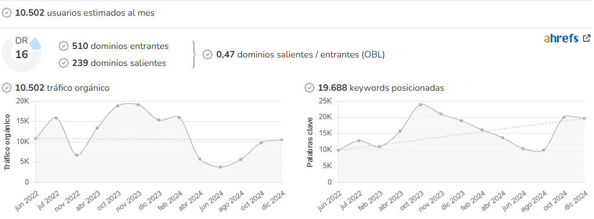Viewport: 594px width, 219px height.
Task: Click oct 2023 peak point in keywords chart
Action: (420, 105)
